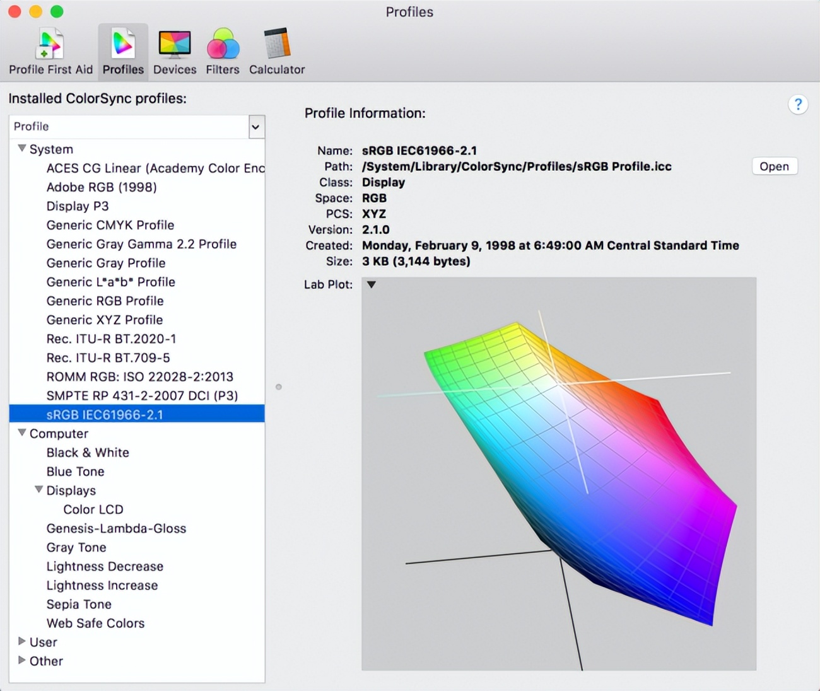Expand the Other profiles group

[22, 660]
